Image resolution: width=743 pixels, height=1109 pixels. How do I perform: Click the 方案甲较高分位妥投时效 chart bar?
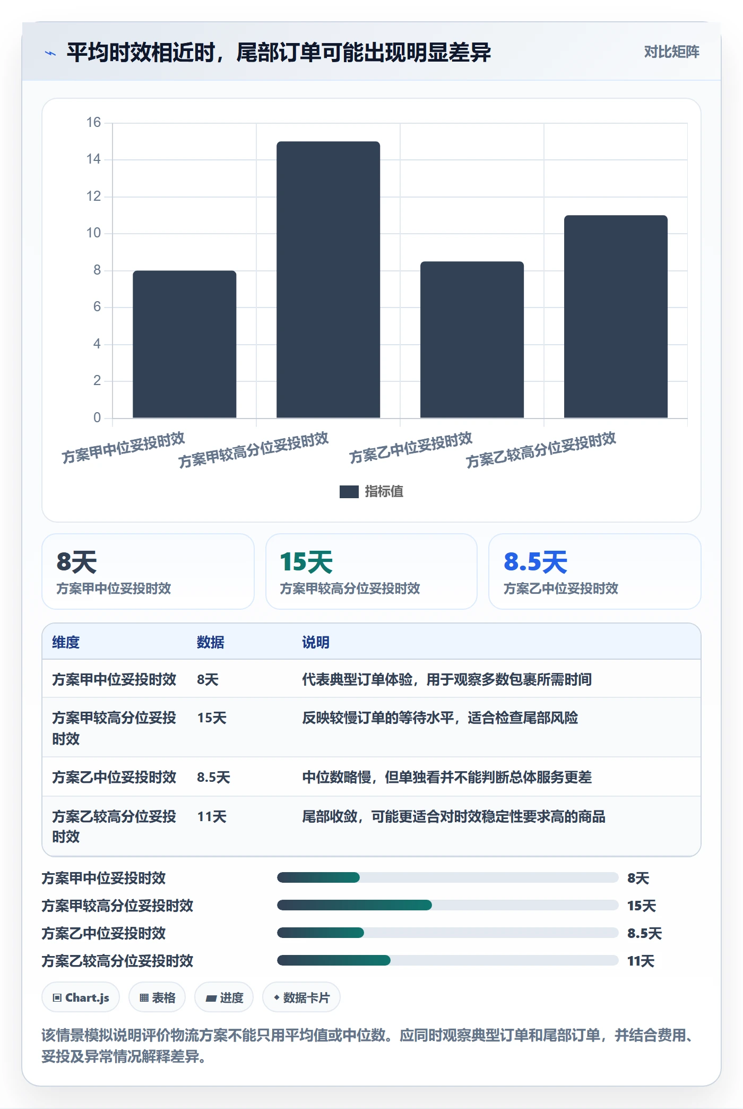coord(329,280)
